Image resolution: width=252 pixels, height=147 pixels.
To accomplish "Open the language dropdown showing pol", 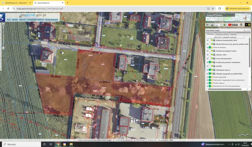I will click(x=218, y=25).
